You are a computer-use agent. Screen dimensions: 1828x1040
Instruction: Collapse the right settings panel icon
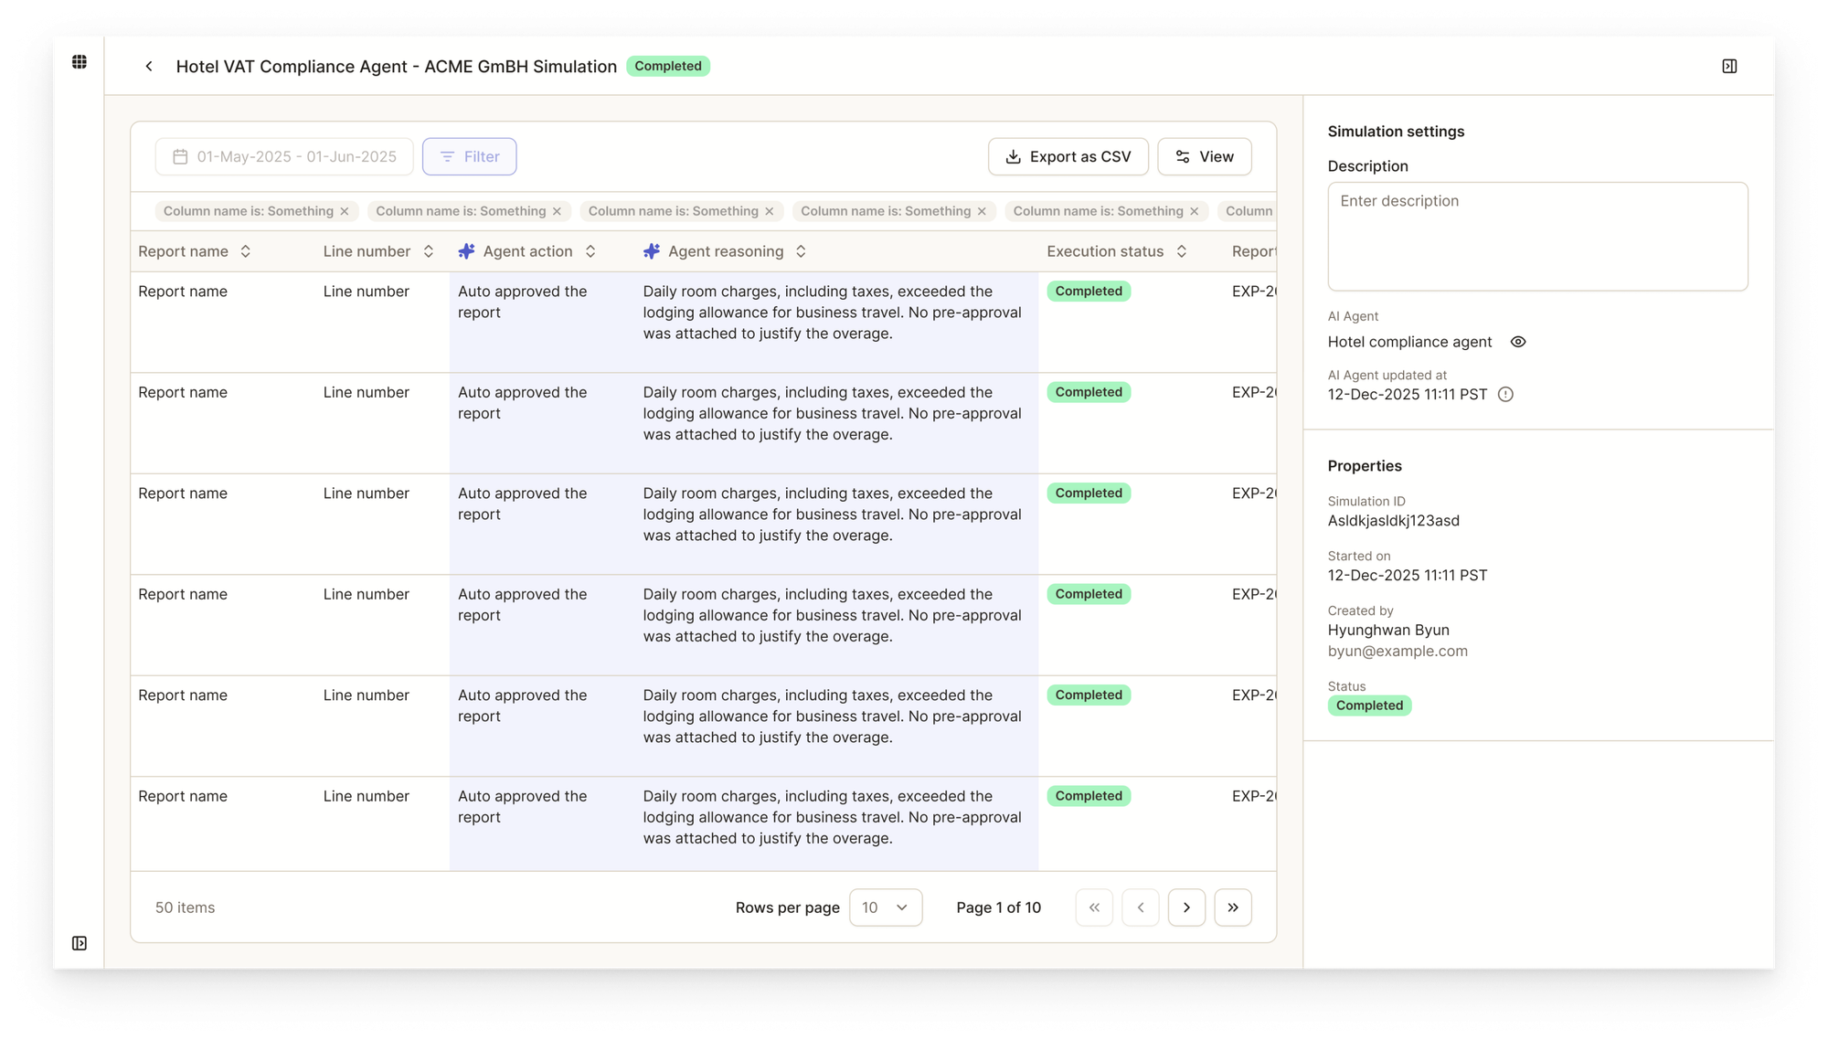pyautogui.click(x=1729, y=67)
